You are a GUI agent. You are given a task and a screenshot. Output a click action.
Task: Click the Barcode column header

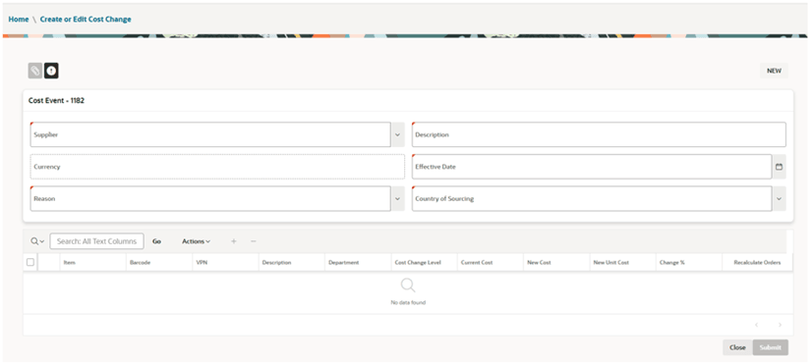159,262
